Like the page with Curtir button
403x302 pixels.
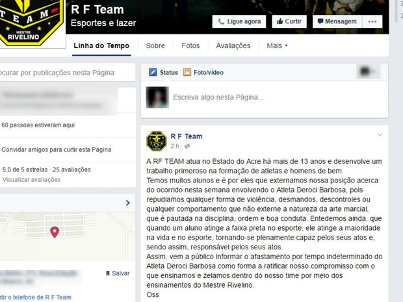tap(289, 21)
